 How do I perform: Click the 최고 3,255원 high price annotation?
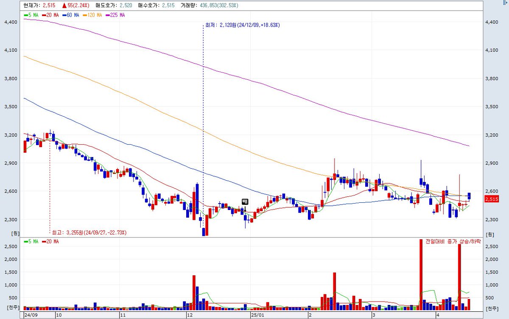click(89, 232)
